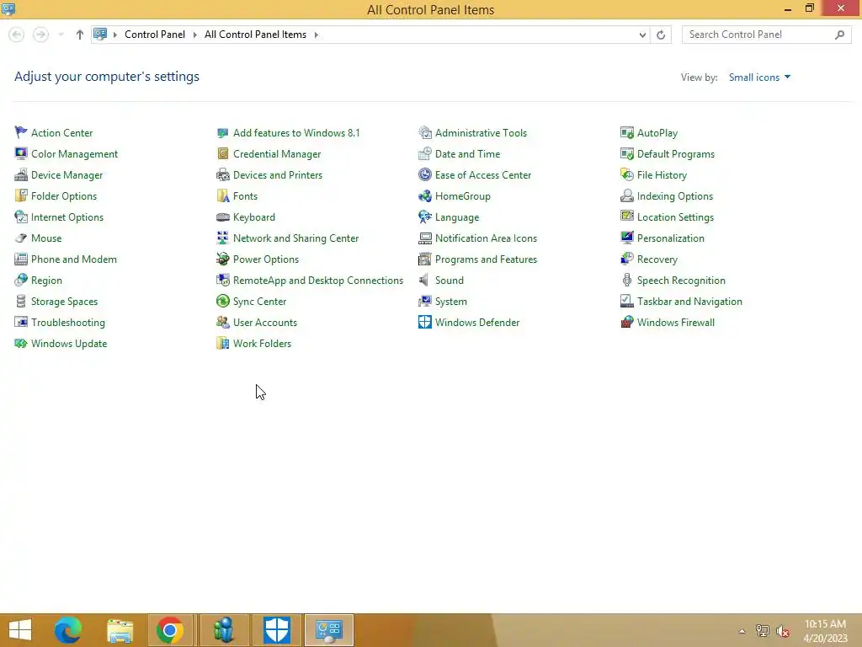The width and height of the screenshot is (862, 647).
Task: Click the Control Panel breadcrumb
Action: [x=155, y=34]
